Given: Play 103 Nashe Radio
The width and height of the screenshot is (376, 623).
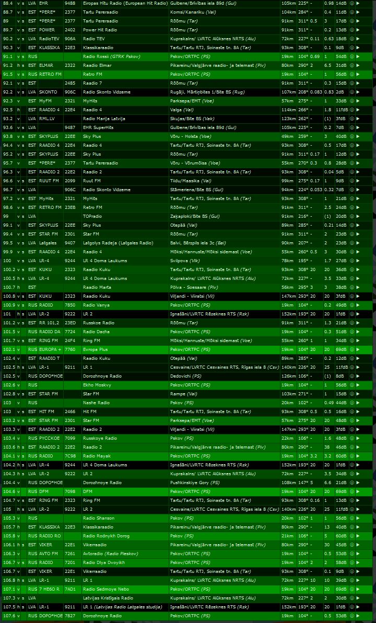Looking at the screenshot, I should point(358,403).
